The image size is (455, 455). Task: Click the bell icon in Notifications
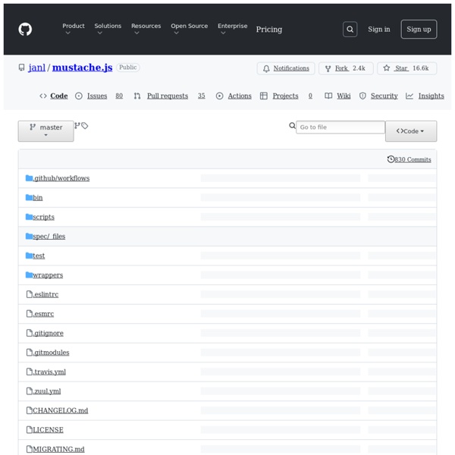click(x=266, y=68)
